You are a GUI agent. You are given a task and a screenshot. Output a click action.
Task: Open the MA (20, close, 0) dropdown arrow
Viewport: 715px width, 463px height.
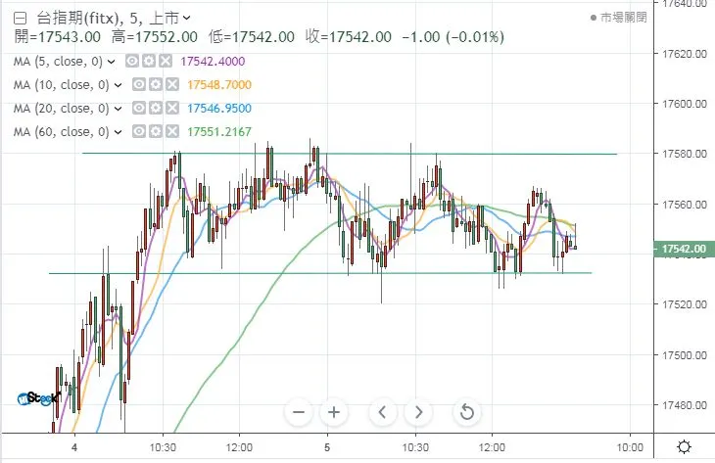pyautogui.click(x=119, y=108)
